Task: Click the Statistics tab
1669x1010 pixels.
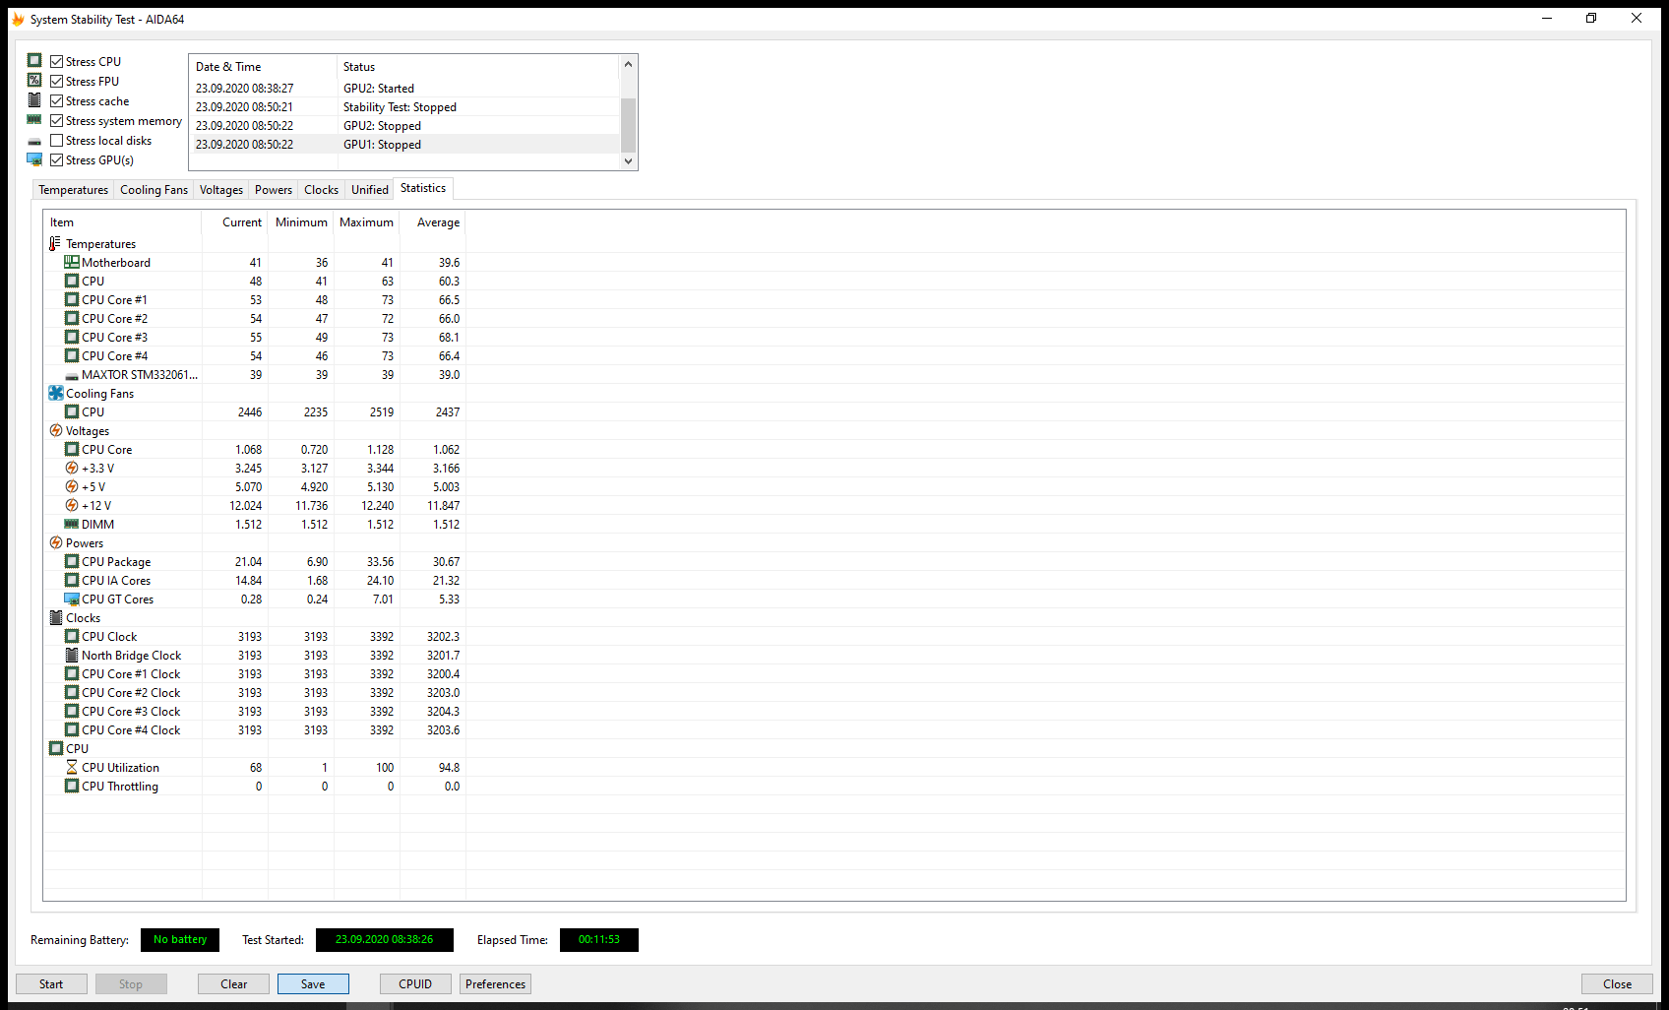Action: (x=423, y=188)
